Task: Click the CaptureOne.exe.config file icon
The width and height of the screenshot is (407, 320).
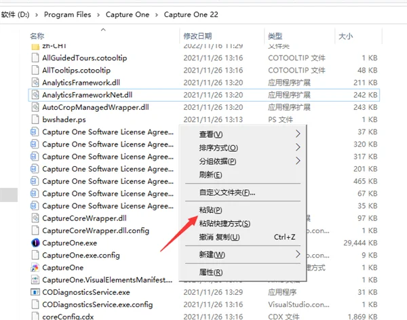Action: point(35,255)
